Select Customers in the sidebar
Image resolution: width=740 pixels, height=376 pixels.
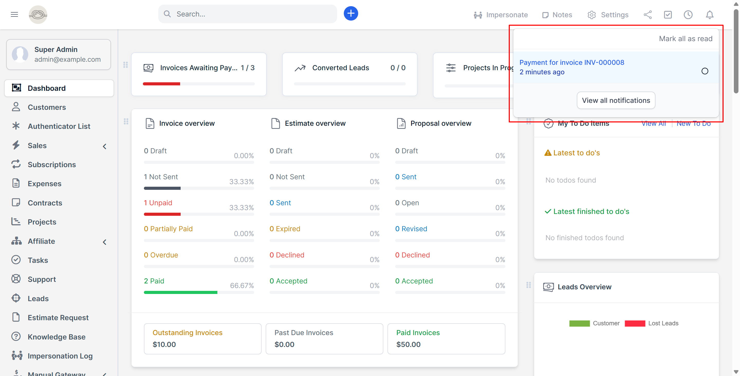point(47,107)
